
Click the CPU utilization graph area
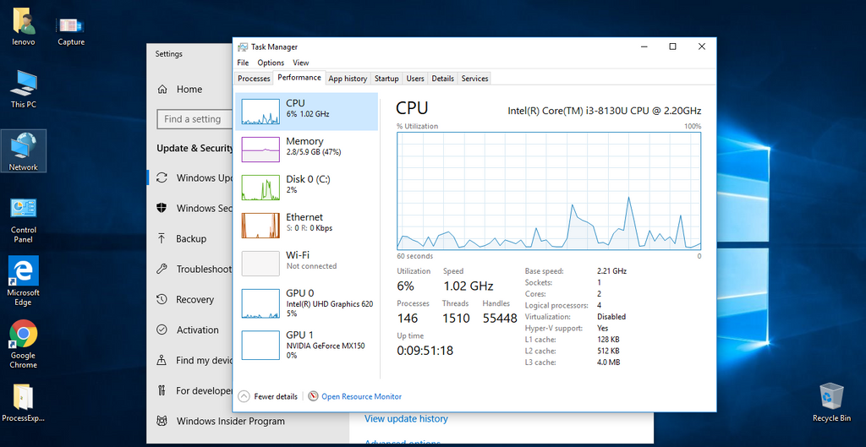coord(549,191)
